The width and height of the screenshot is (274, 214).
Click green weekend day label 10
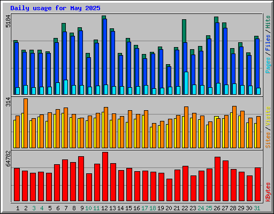(88, 208)
